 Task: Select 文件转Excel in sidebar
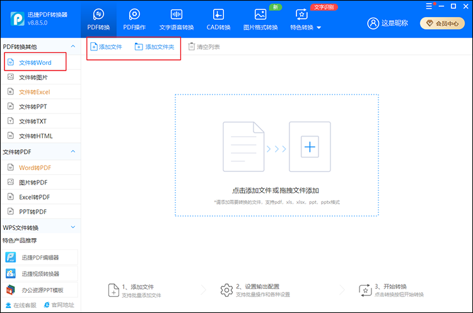tap(41, 92)
